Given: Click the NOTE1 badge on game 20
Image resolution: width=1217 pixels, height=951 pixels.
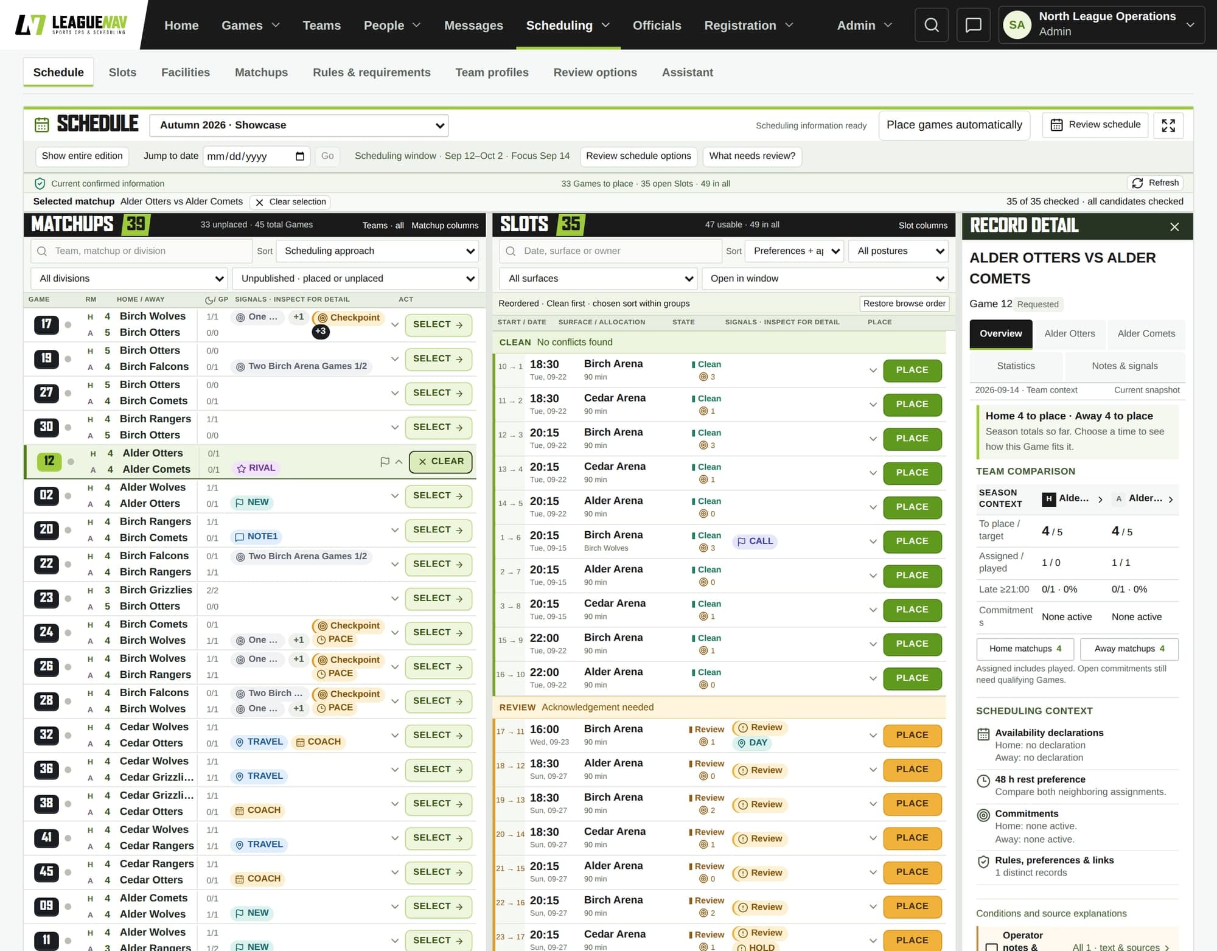Looking at the screenshot, I should (256, 537).
